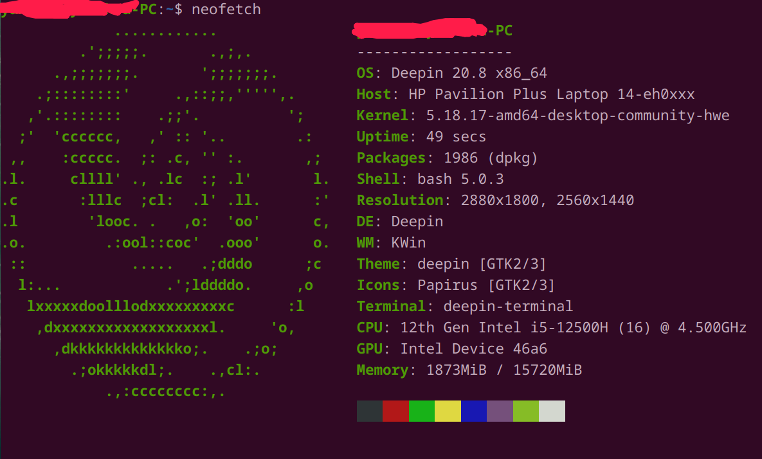Click the Terminal deepin-terminal line
762x459 pixels.
pyautogui.click(x=464, y=307)
